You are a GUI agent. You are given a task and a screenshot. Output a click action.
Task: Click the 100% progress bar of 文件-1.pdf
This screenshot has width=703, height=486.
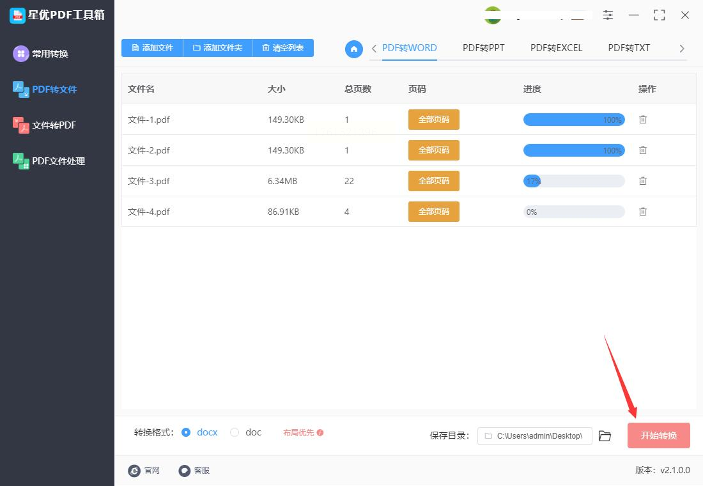[574, 120]
